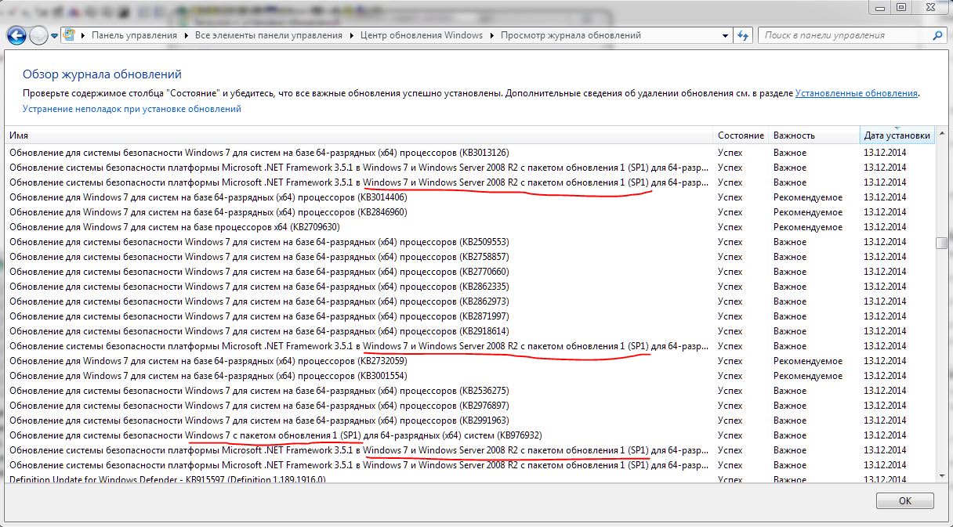Image resolution: width=953 pixels, height=527 pixels.
Task: Expand the chevron before 'Панель управления' breadcrumb
Action: (83, 35)
